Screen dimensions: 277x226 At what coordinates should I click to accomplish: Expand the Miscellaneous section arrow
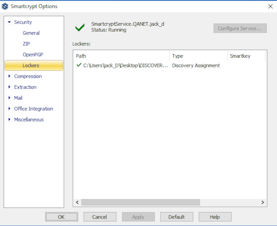click(x=10, y=120)
